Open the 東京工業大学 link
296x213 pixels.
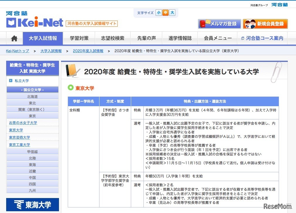pos(19,145)
